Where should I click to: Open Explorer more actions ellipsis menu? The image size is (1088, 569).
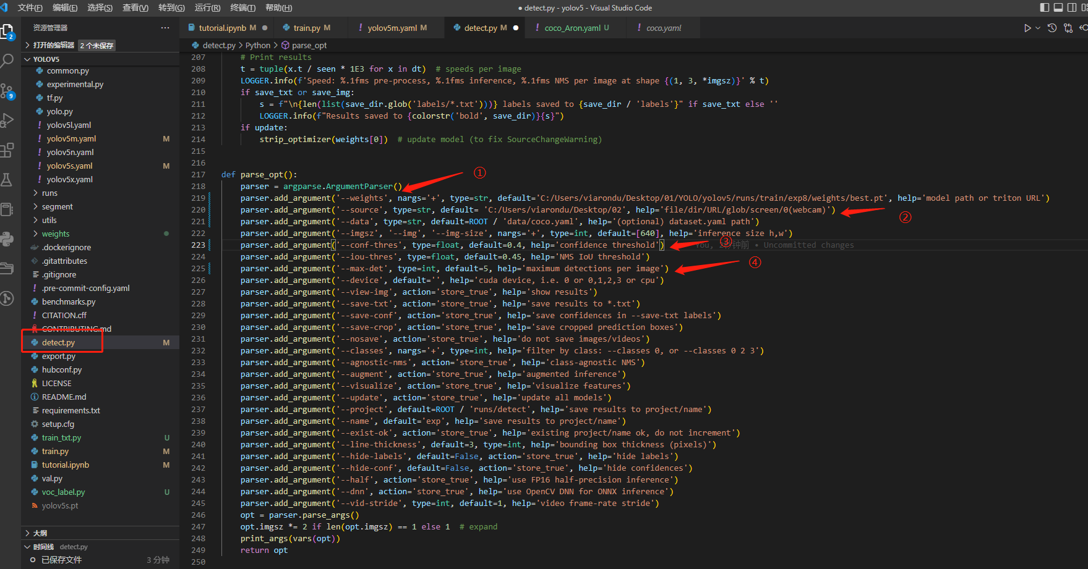pyautogui.click(x=165, y=28)
